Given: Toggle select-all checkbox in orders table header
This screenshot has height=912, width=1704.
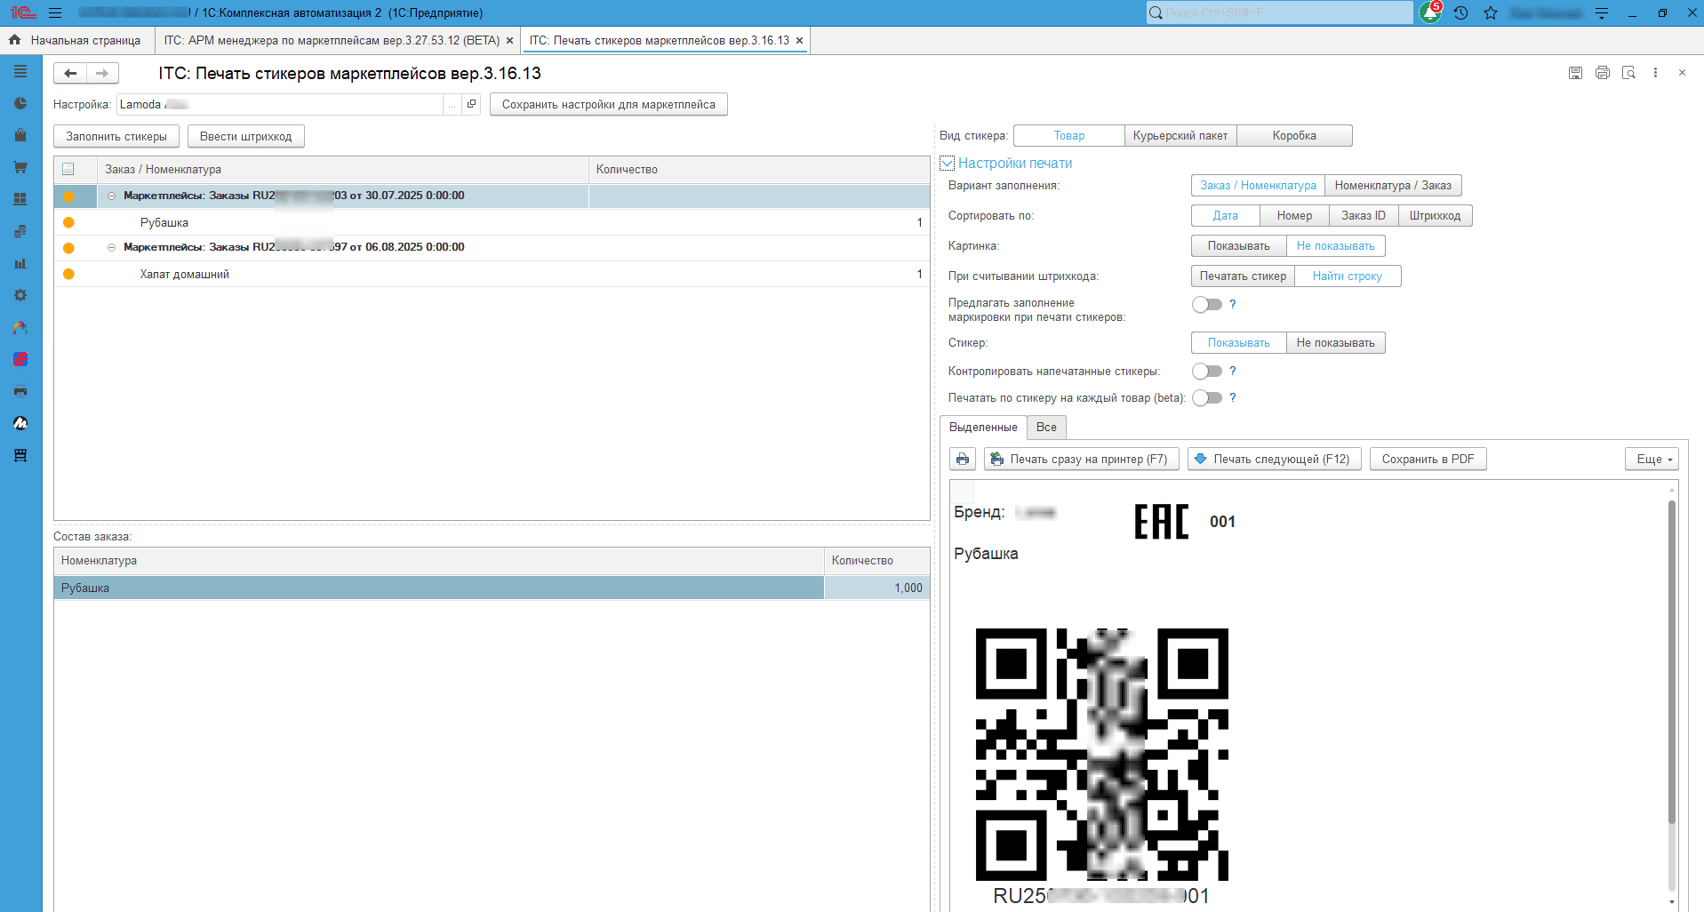Looking at the screenshot, I should (68, 169).
